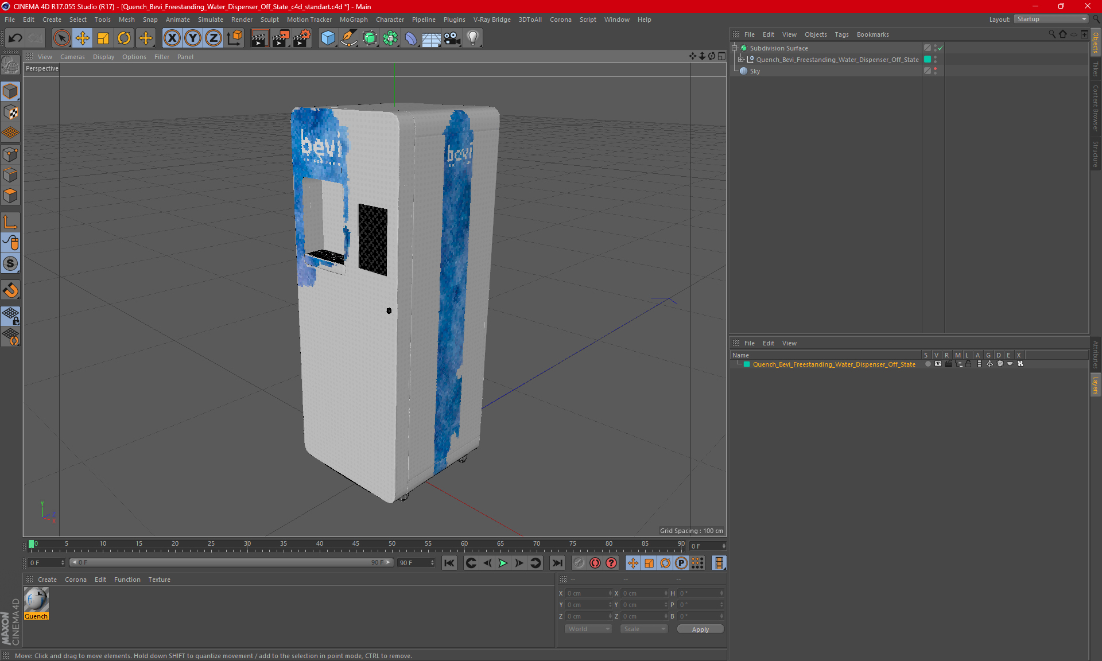Screen dimensions: 1102x661
Task: Open the Bend deformer objects
Action: (x=411, y=38)
